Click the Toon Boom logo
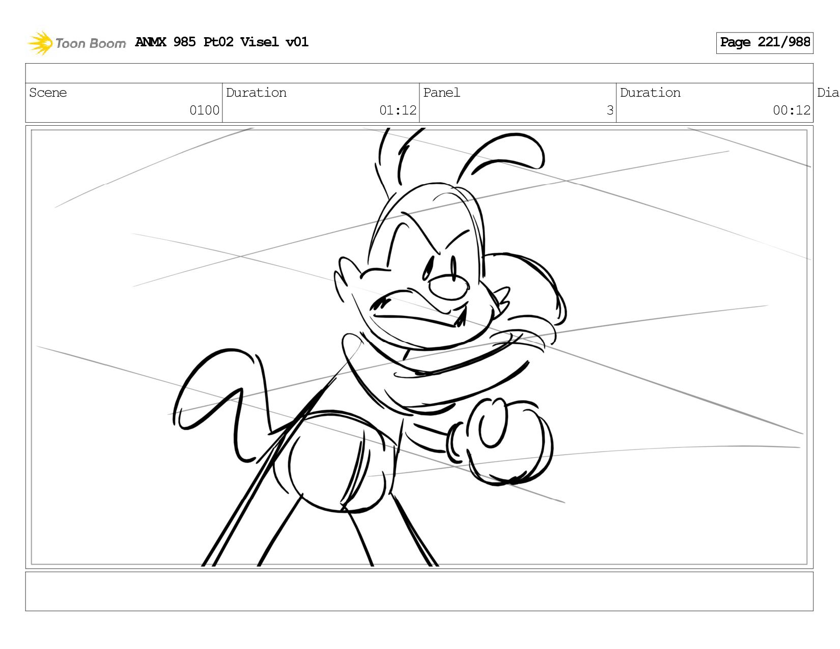This screenshot has height=649, width=840. click(76, 43)
